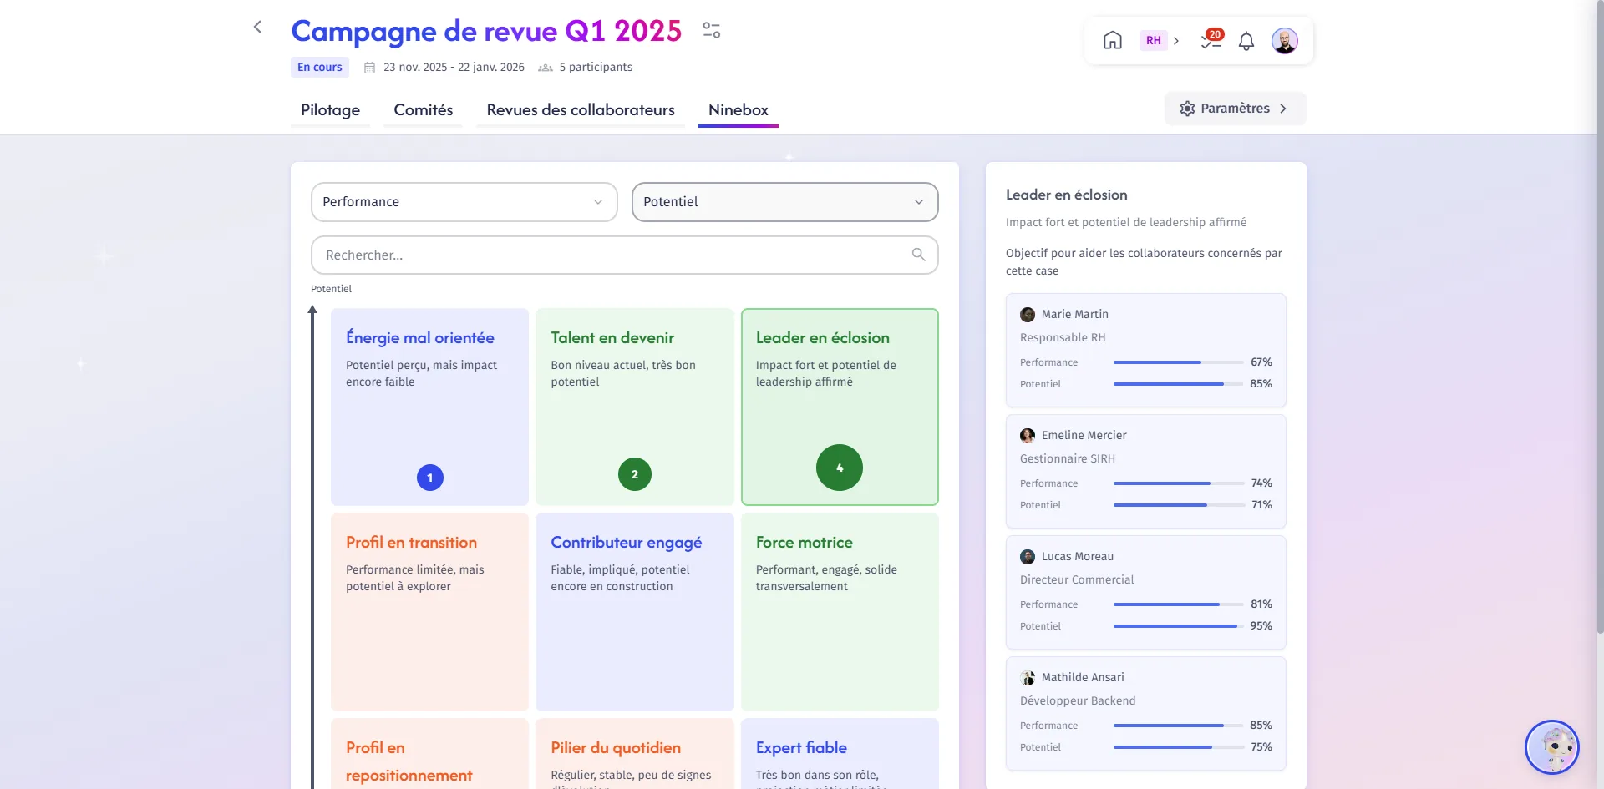1604x789 pixels.
Task: Click the search magnifier icon in Rechercher field
Action: coord(918,255)
